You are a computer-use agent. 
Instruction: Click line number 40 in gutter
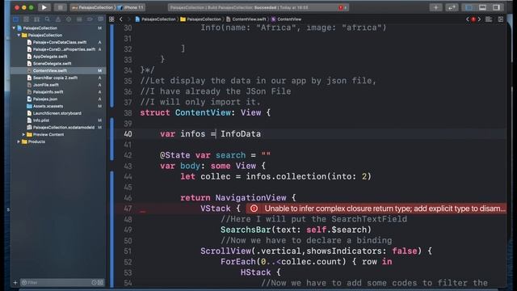128,134
